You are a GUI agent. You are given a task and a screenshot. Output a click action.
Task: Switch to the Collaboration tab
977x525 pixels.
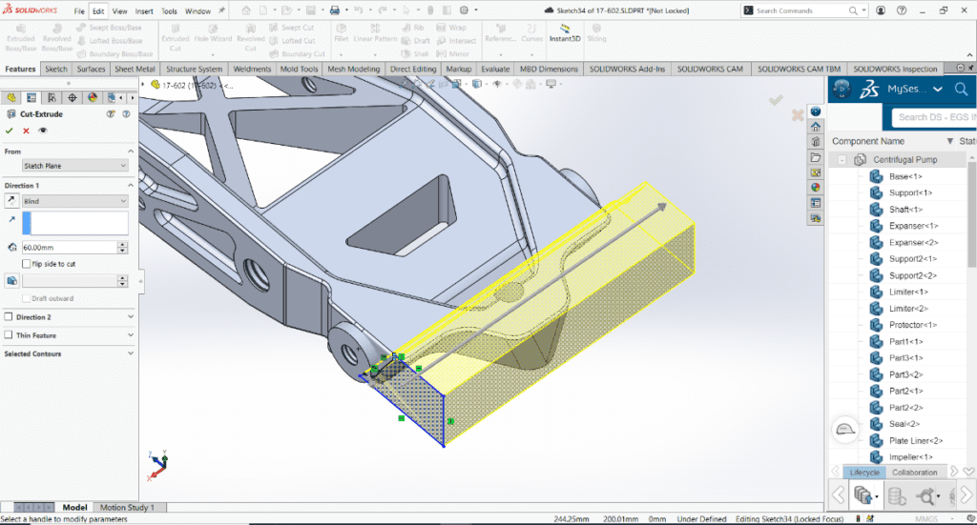point(914,473)
